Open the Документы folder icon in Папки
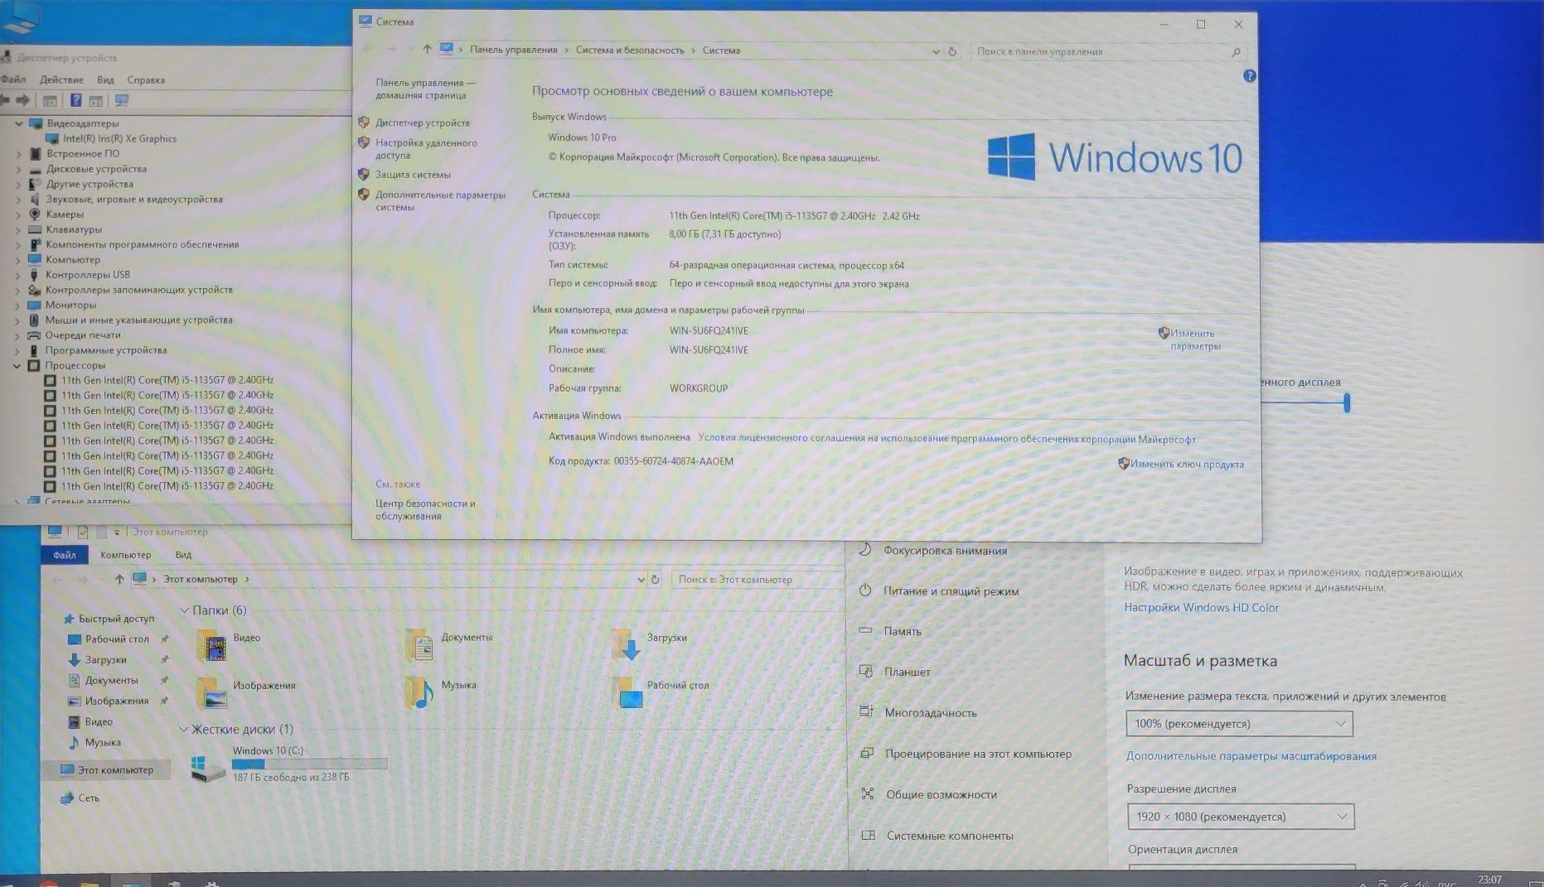The width and height of the screenshot is (1544, 887). pos(419,646)
